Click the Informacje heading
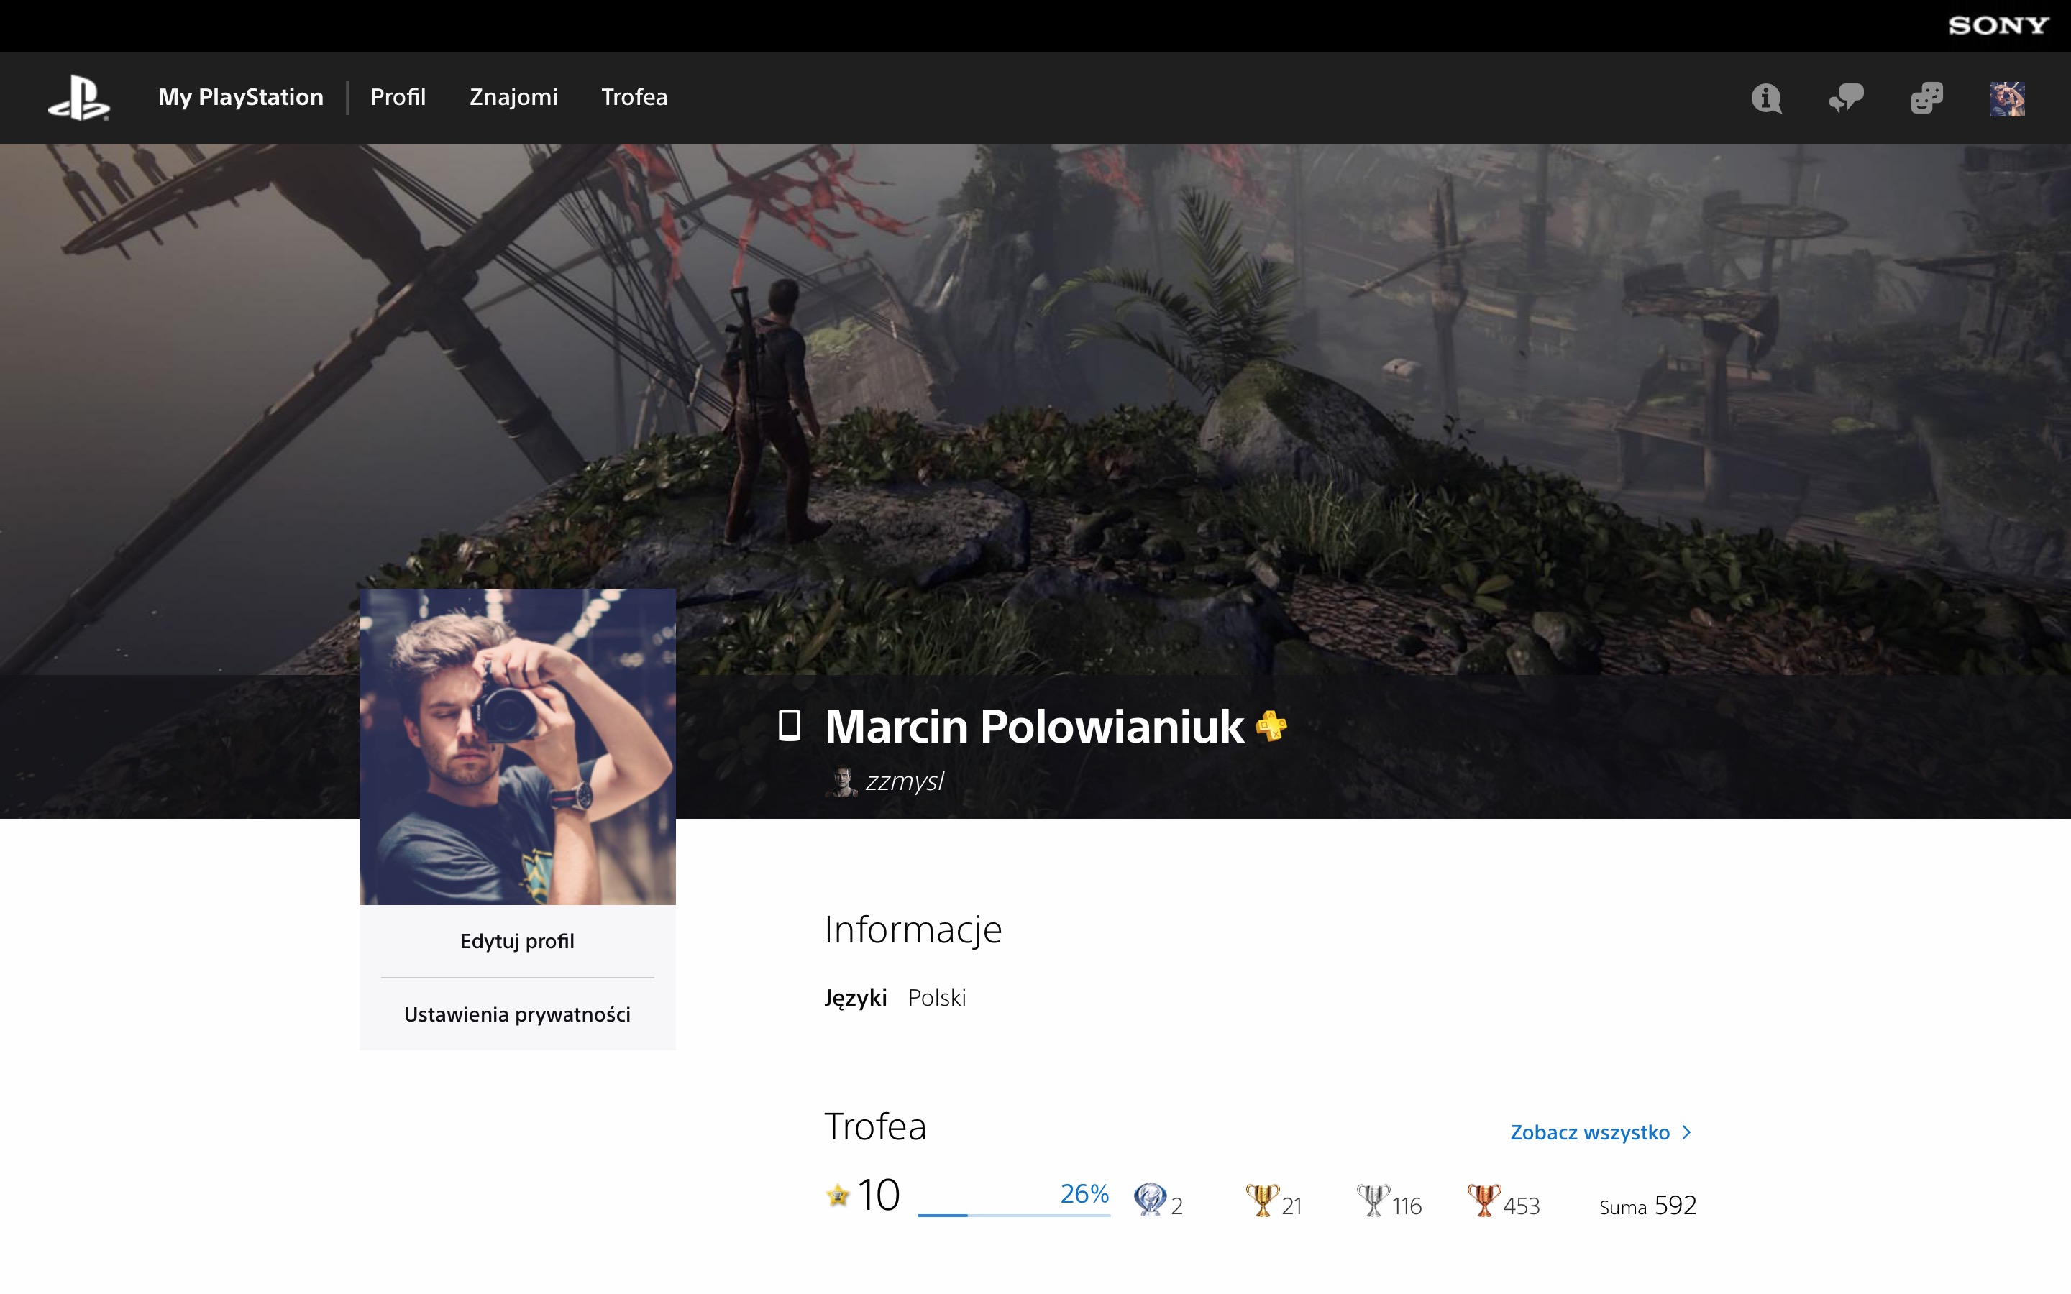The height and width of the screenshot is (1294, 2071). tap(913, 930)
